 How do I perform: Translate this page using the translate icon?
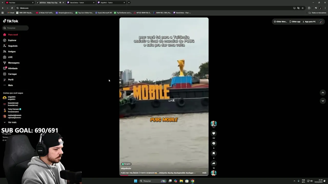(298, 8)
